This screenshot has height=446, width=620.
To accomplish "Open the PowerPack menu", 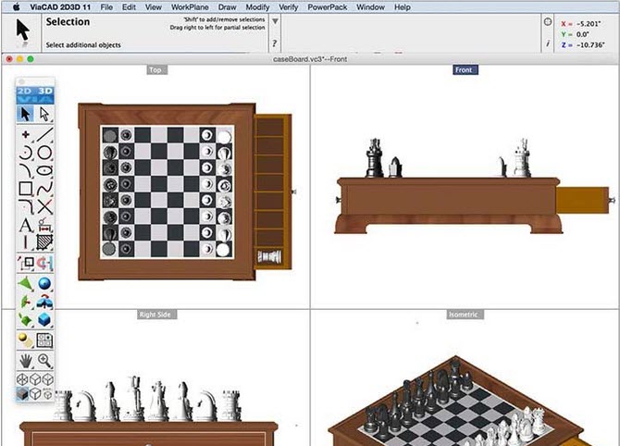I will [328, 7].
